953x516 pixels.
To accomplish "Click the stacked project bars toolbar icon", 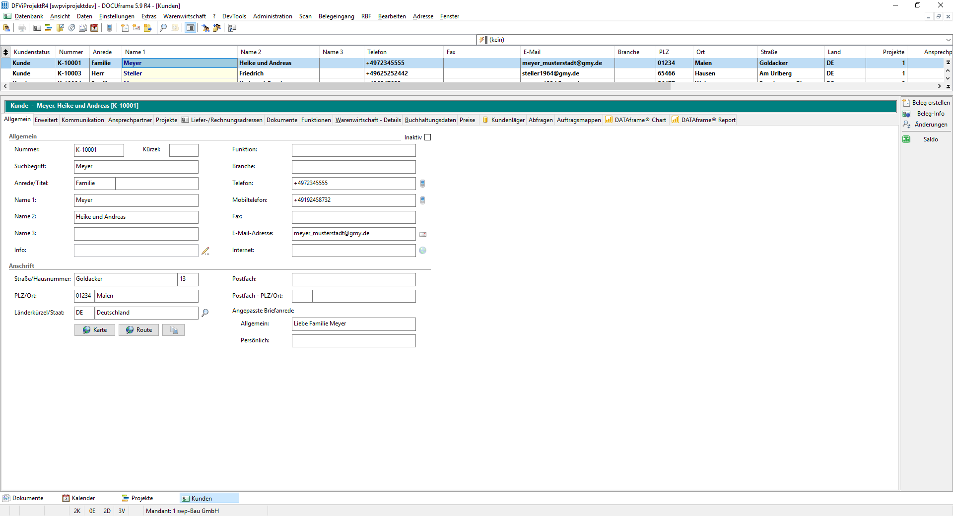I will point(49,28).
